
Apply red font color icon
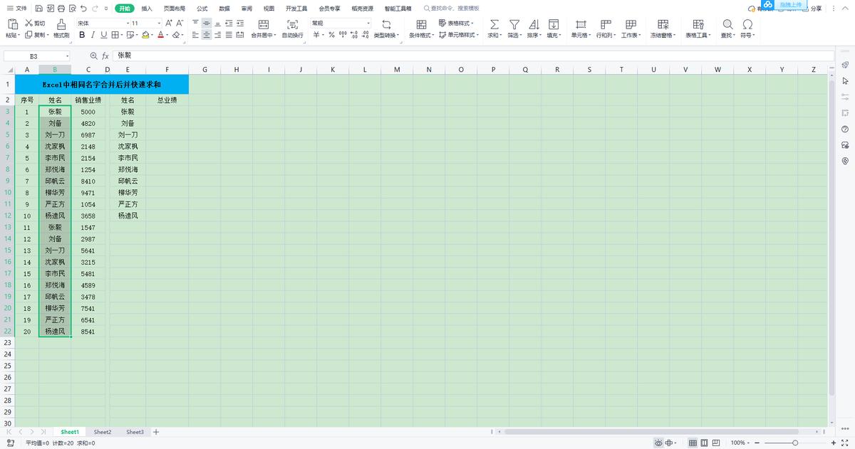coord(161,34)
